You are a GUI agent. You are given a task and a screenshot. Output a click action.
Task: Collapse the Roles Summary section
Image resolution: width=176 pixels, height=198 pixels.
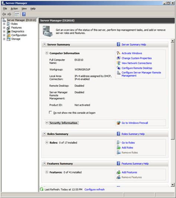pyautogui.click(x=44, y=134)
